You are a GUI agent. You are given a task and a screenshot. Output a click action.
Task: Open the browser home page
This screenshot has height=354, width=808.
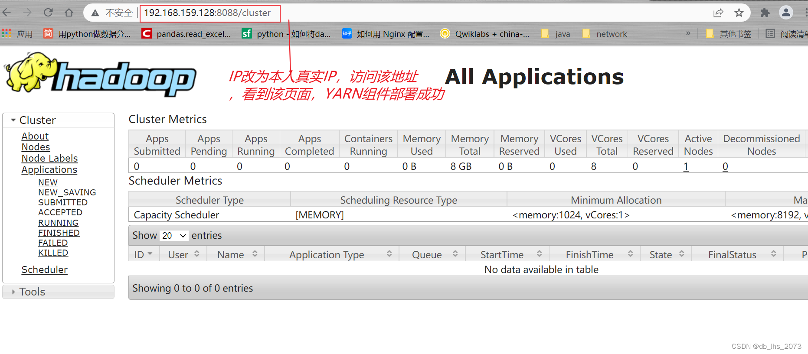click(69, 13)
